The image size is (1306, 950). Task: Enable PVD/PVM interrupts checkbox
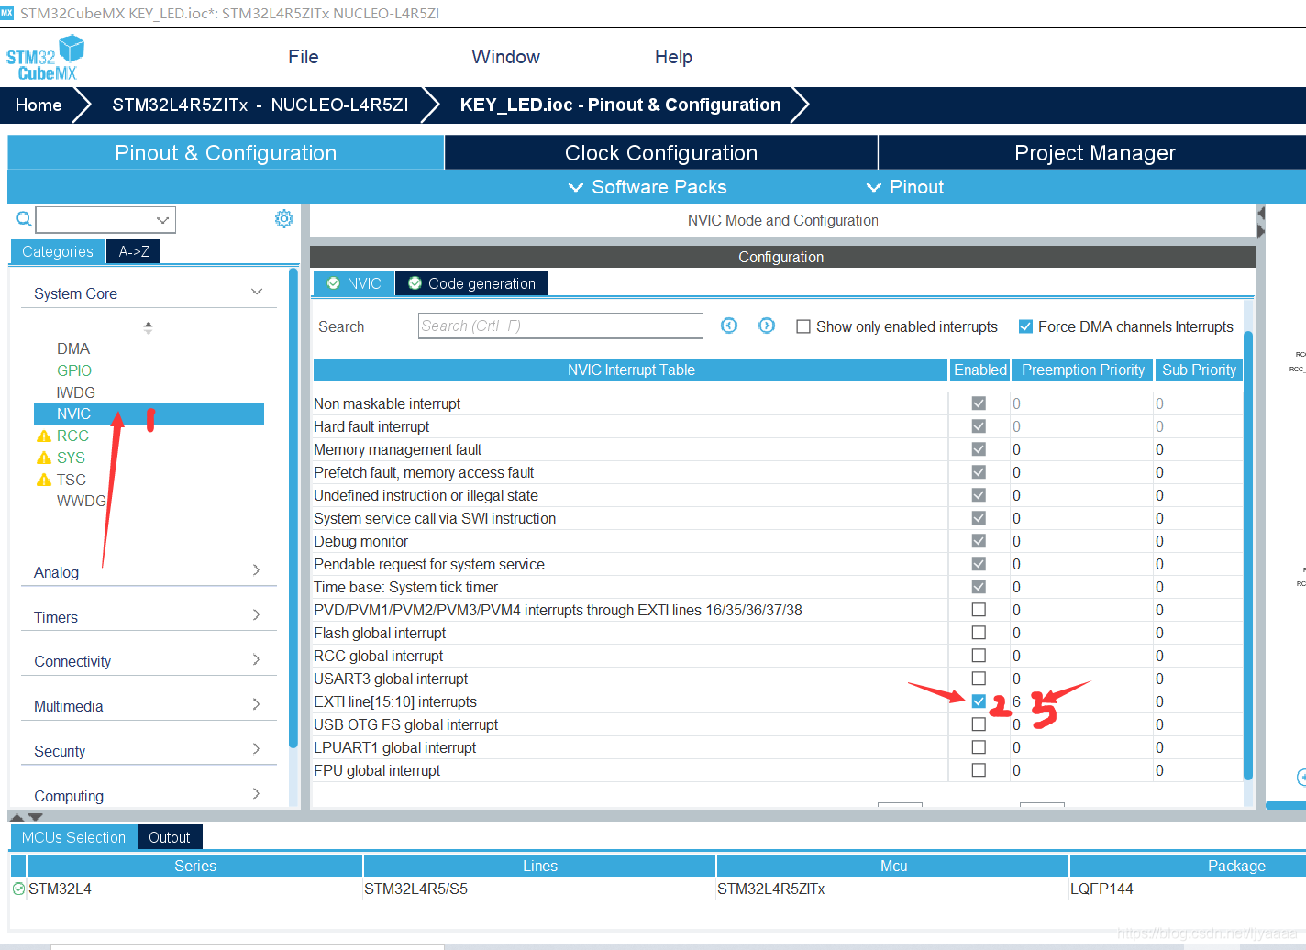point(979,610)
